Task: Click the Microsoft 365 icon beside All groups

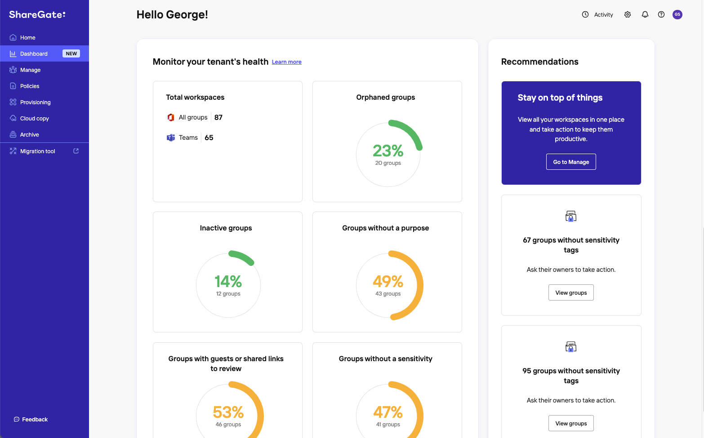Action: click(171, 117)
